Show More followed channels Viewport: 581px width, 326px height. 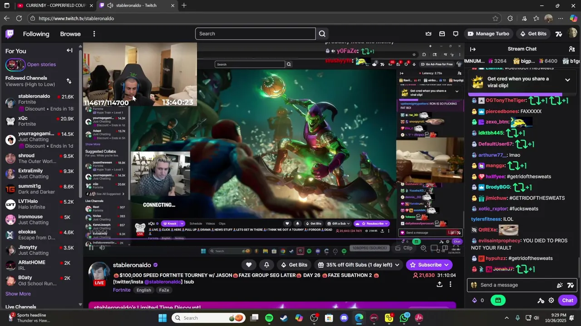(x=18, y=293)
